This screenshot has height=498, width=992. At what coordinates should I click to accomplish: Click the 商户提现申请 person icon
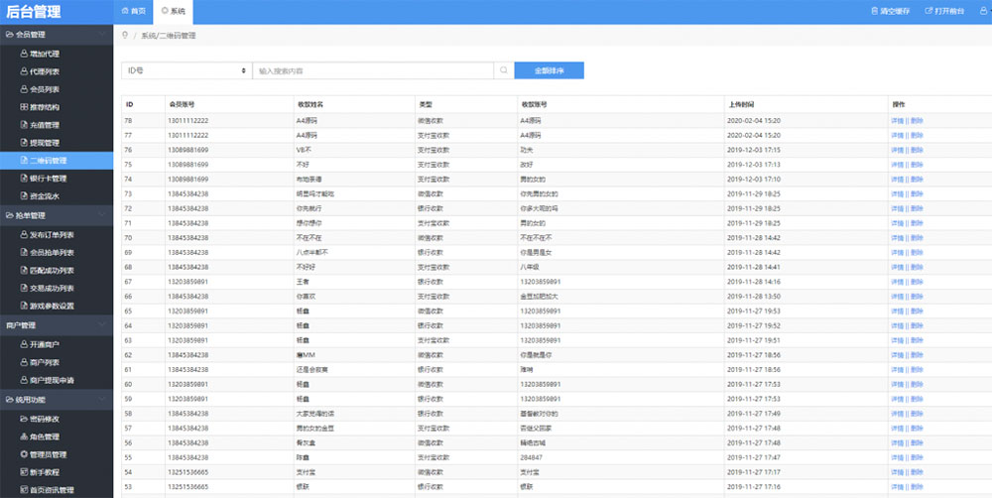pos(24,380)
